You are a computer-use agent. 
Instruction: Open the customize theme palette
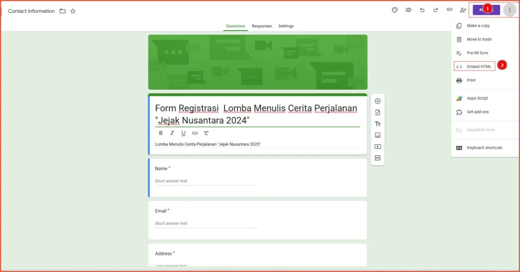click(x=394, y=10)
